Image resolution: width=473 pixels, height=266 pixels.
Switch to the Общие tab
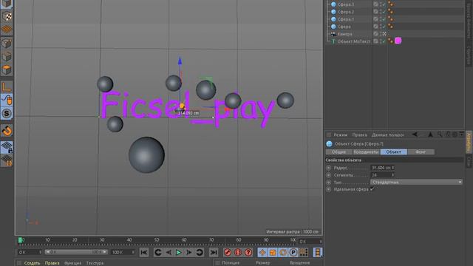point(338,152)
